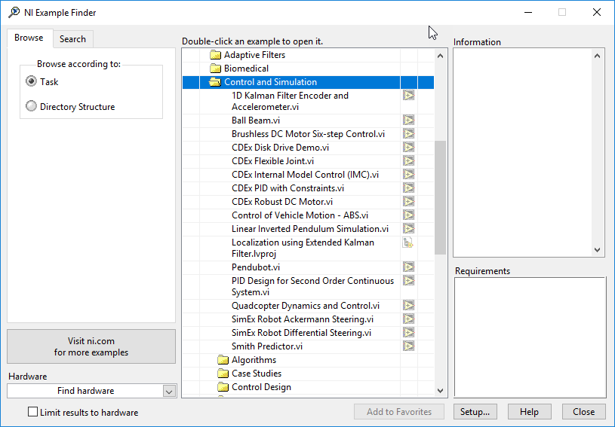Click VI icon next to CDEx Robust DC Motor

pos(408,202)
